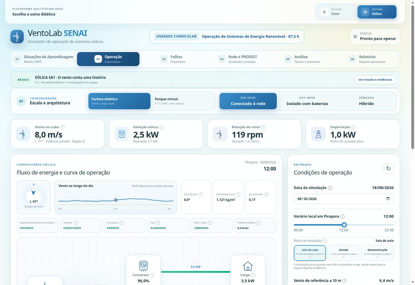Click the compass wind direction indicator

(x=34, y=197)
